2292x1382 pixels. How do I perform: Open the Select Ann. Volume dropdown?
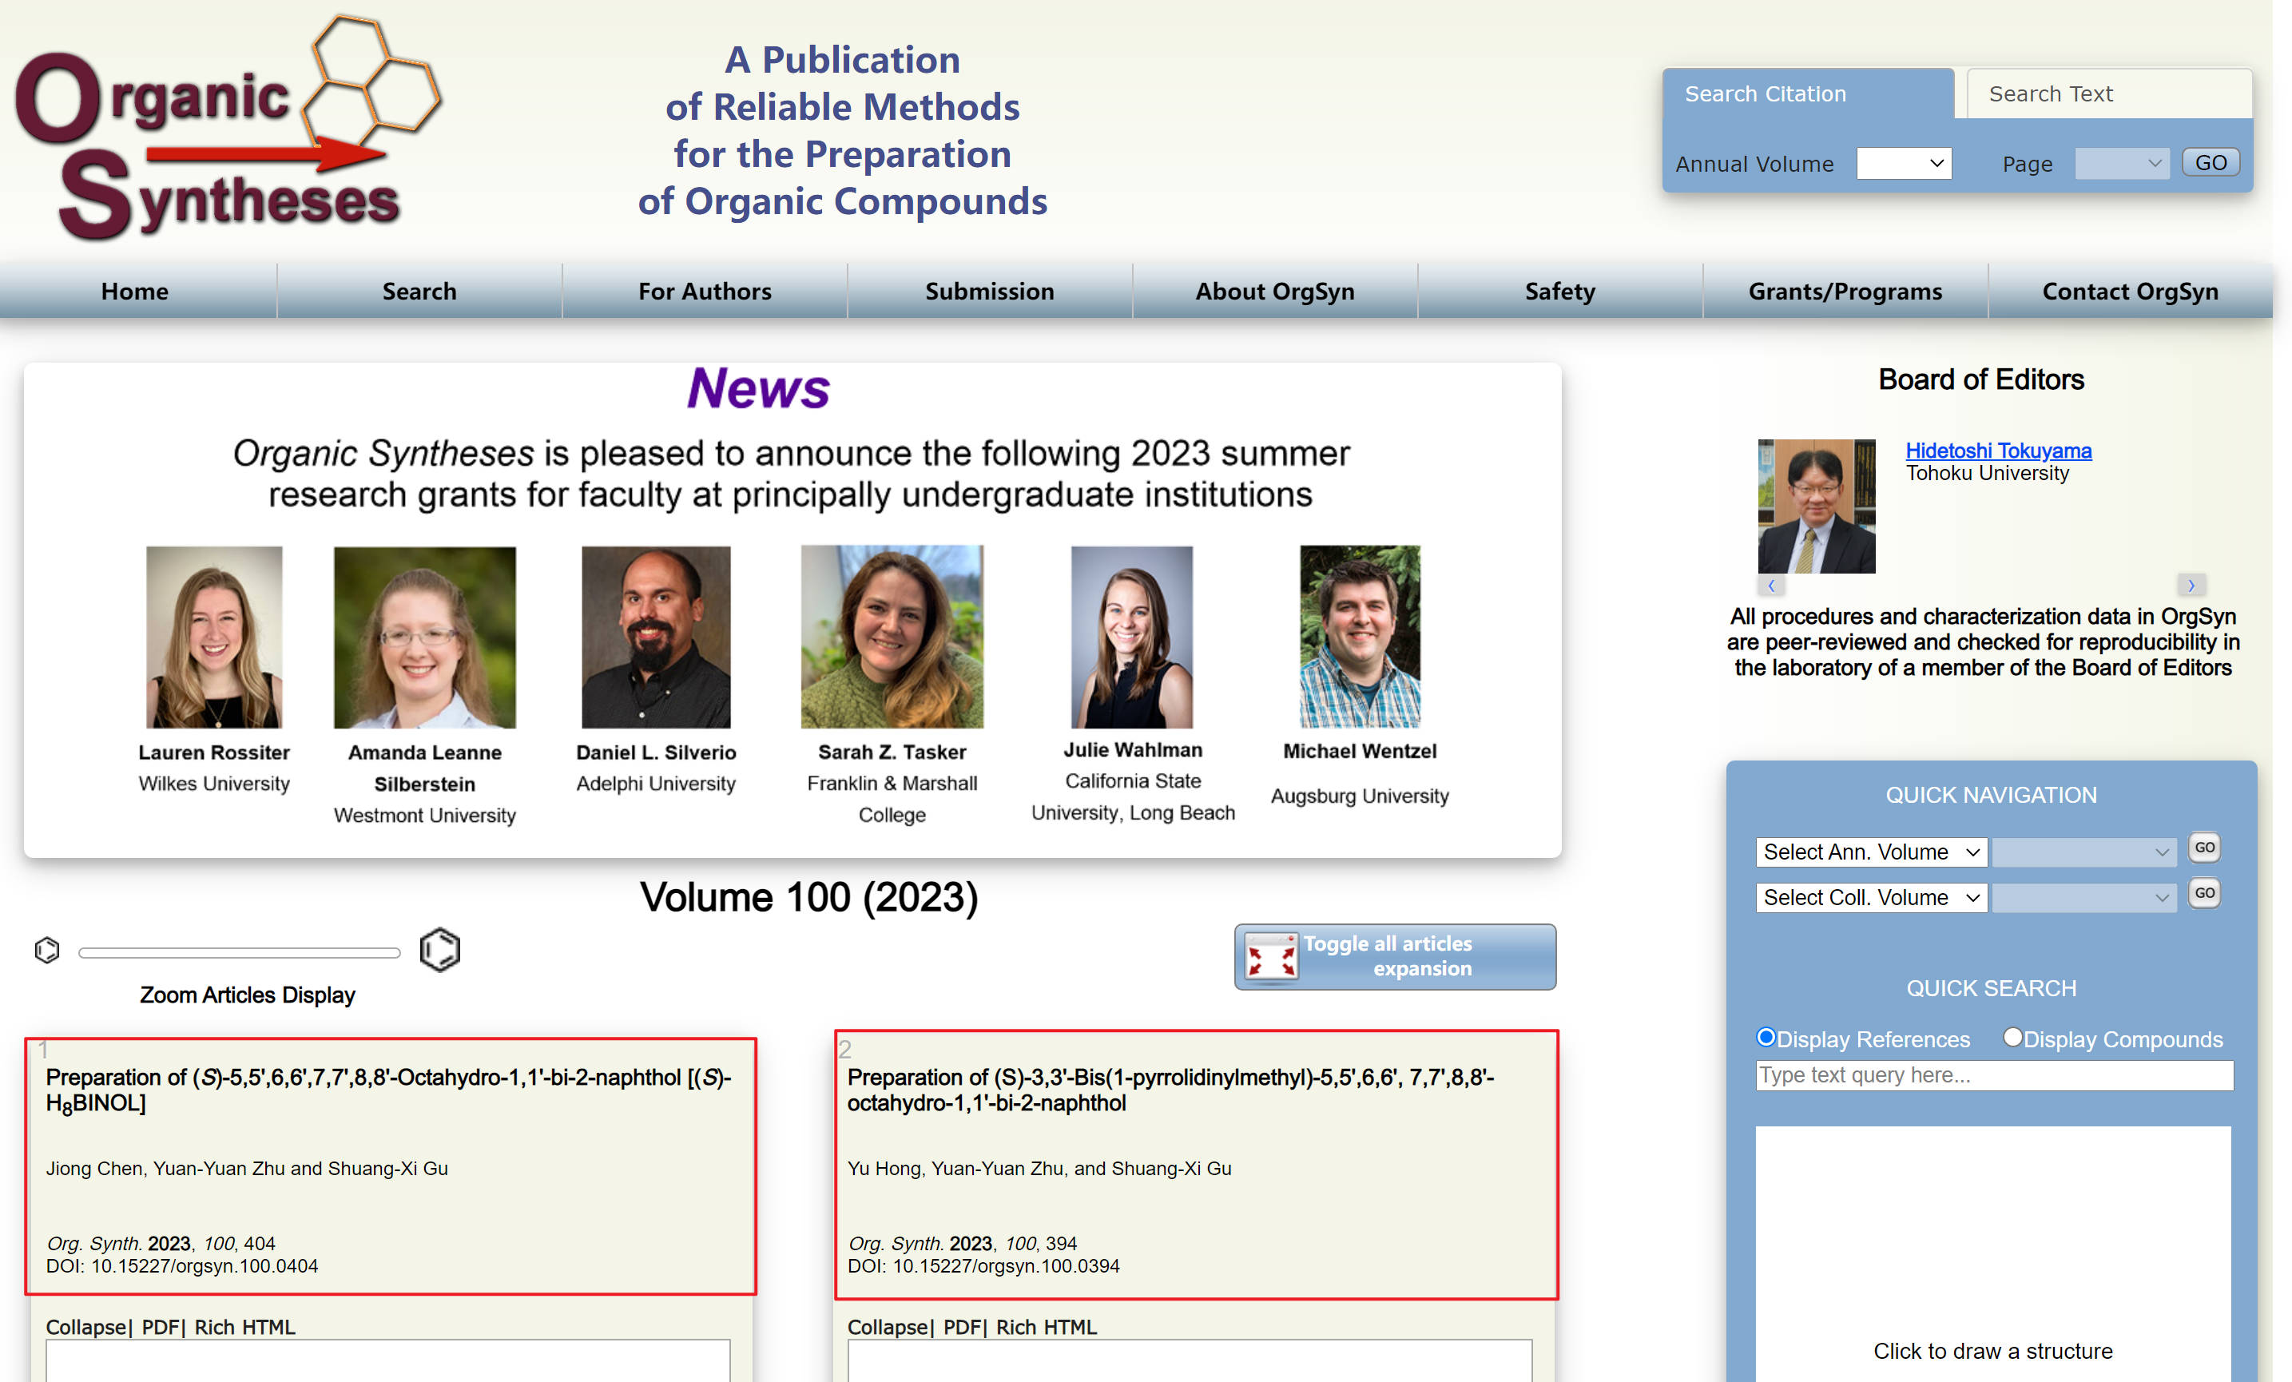[x=1871, y=852]
